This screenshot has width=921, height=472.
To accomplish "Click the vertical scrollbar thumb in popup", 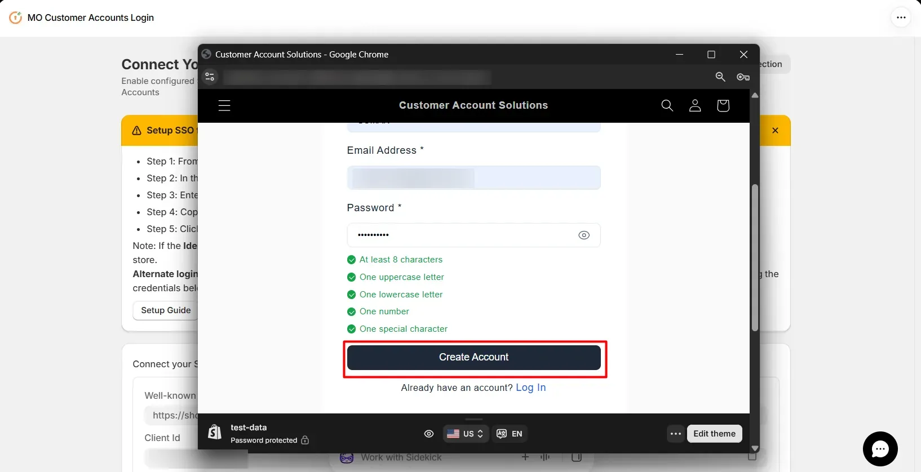I will pos(755,257).
